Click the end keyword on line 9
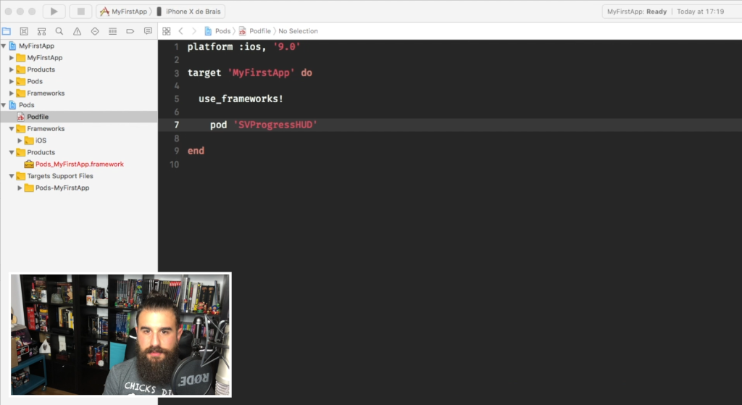The image size is (742, 405). coord(196,151)
